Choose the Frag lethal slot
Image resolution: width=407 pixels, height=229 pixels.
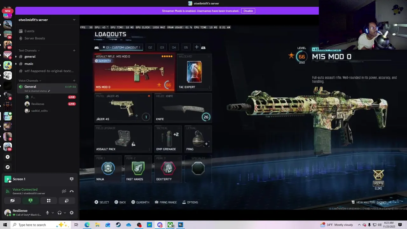pyautogui.click(x=198, y=139)
